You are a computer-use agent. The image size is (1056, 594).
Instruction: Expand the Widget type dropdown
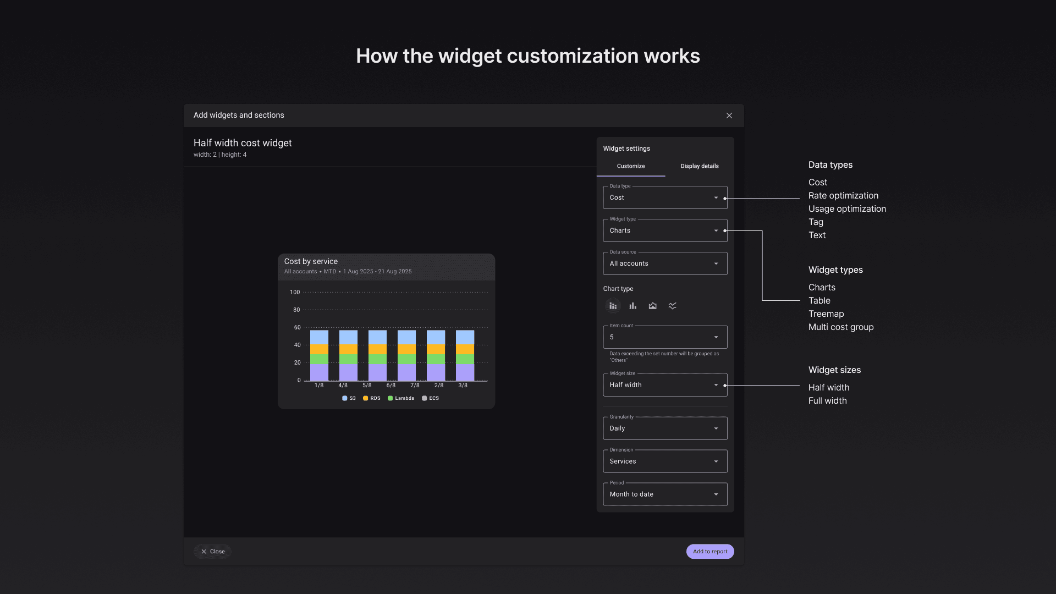click(x=664, y=231)
